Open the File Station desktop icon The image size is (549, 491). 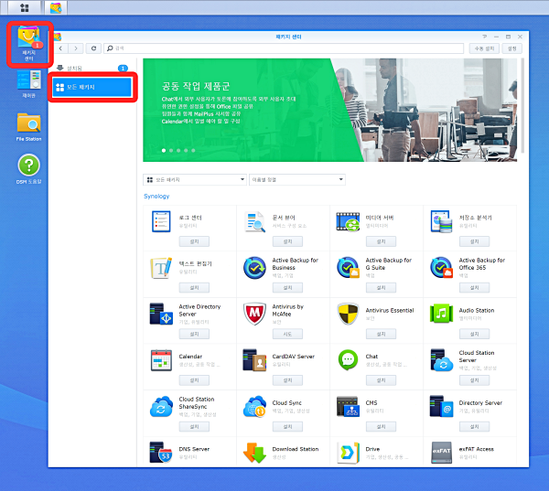pos(29,127)
